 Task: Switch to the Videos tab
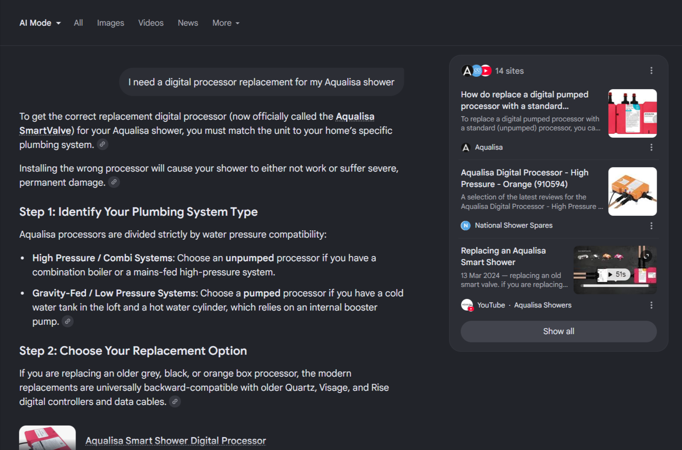pos(151,23)
